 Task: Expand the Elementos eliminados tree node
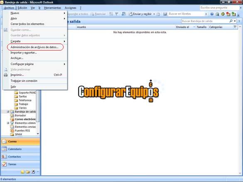point(8,123)
